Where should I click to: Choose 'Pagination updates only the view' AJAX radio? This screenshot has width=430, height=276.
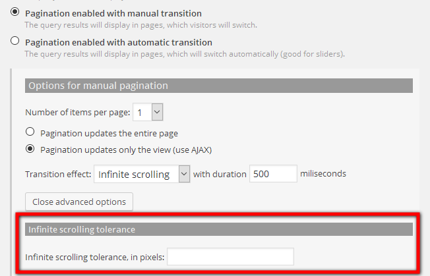coord(30,149)
